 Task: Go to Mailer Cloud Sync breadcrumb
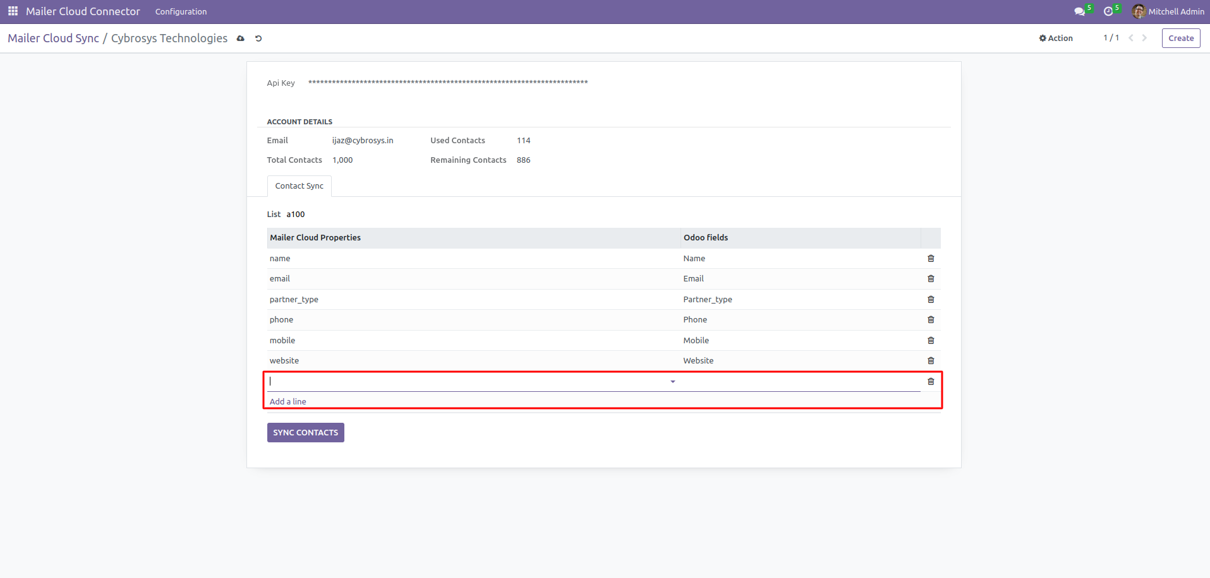[x=53, y=38]
